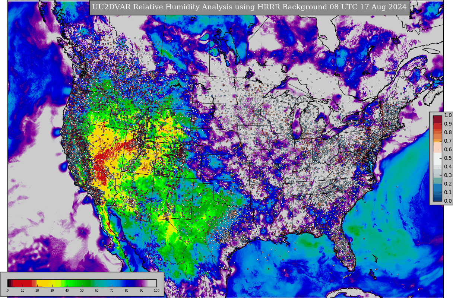Screen dimensions: 453x298
Task: Select the teal segment of the vertical colorbar
Action: (x=437, y=181)
